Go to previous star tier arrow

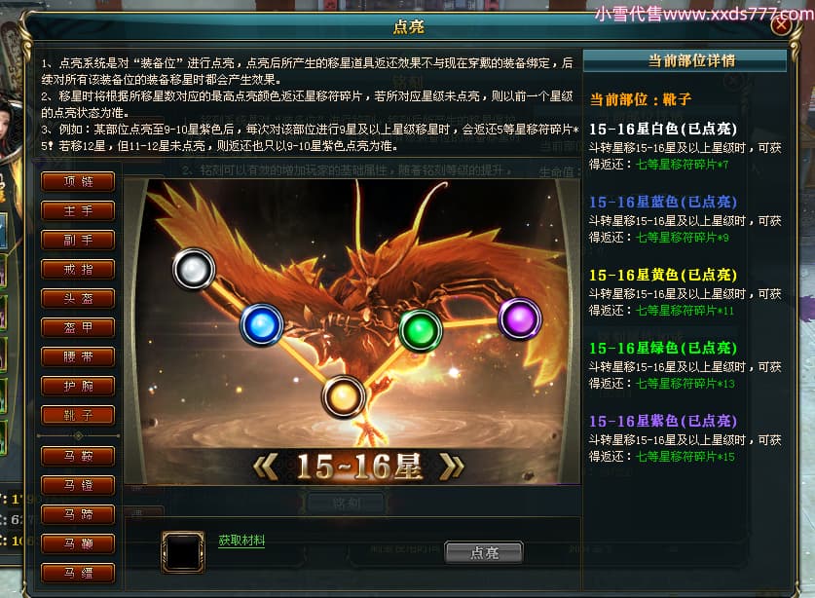click(266, 466)
